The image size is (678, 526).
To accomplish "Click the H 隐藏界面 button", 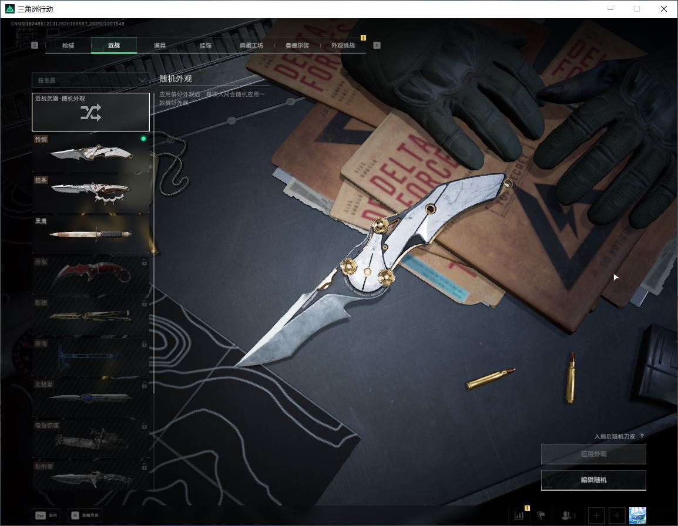I will pos(85,515).
